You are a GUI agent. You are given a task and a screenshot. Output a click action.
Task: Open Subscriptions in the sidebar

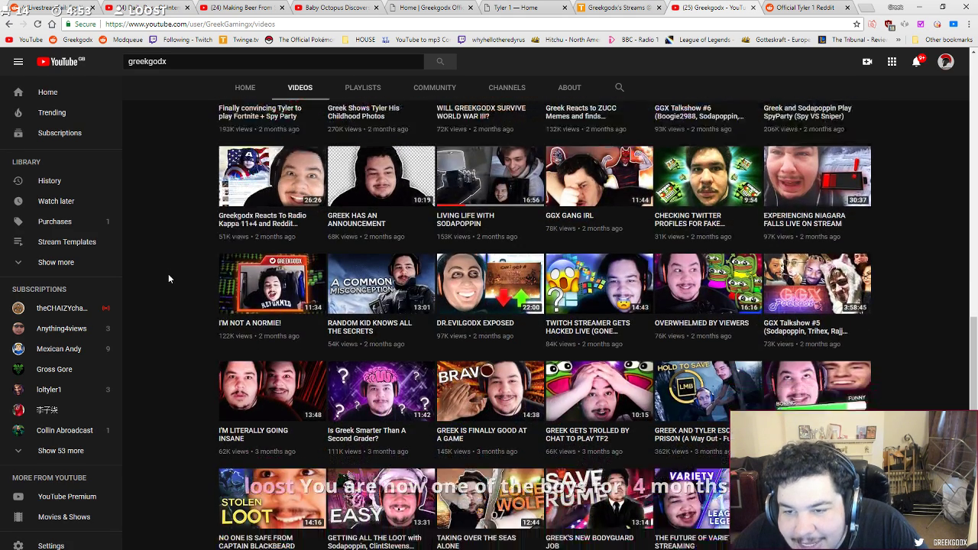point(61,133)
